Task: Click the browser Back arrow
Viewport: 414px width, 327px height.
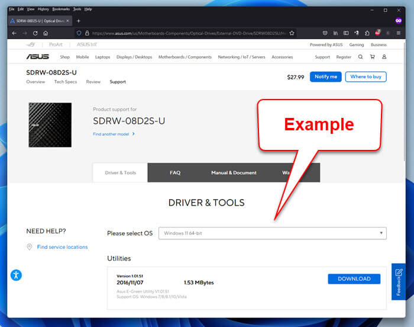Action: [15, 33]
